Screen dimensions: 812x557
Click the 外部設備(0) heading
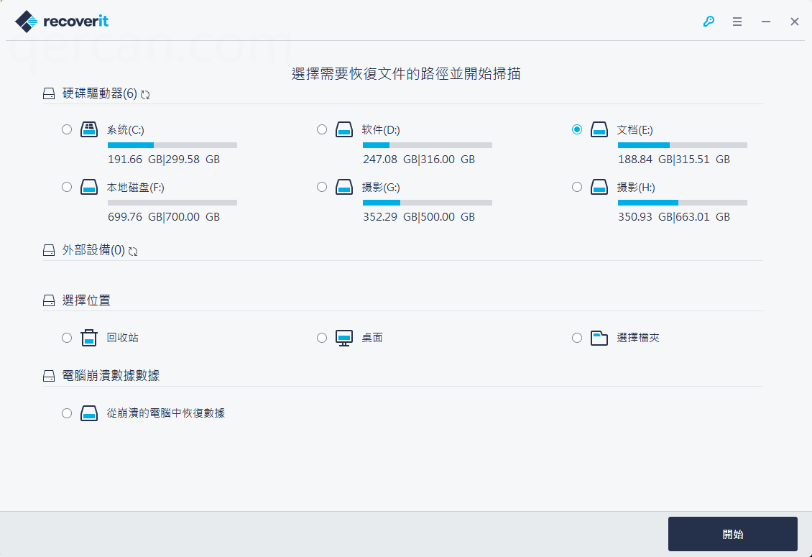click(93, 250)
